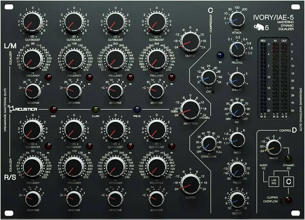Click L/M dB/OCTAVE knob under 617–24k frequency
This screenshot has height=220, width=305.
116,92
